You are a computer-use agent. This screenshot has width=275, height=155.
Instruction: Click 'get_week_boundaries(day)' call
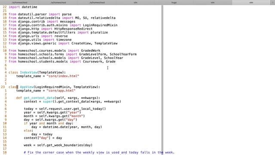point(69,145)
